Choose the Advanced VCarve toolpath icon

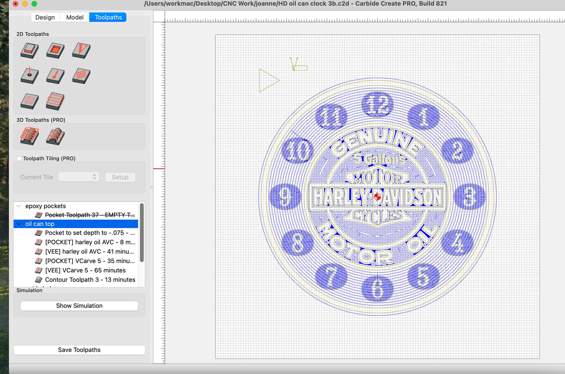click(x=29, y=101)
